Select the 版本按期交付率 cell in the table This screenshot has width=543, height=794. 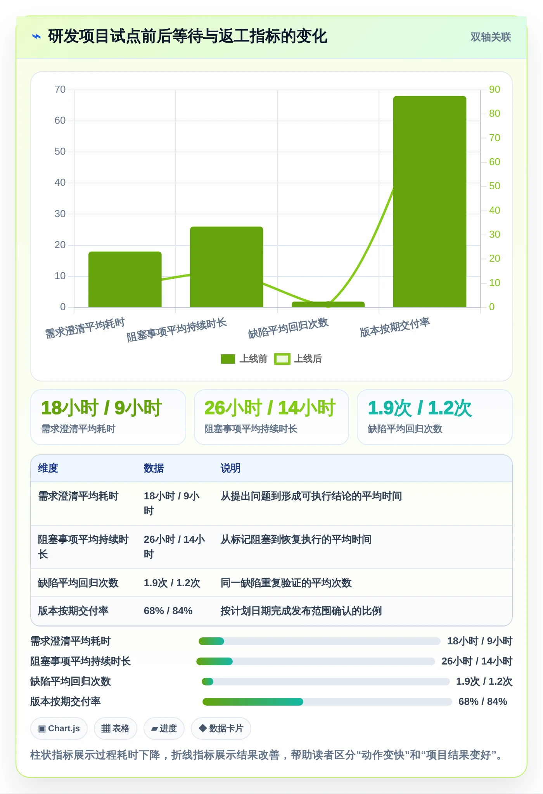[84, 611]
